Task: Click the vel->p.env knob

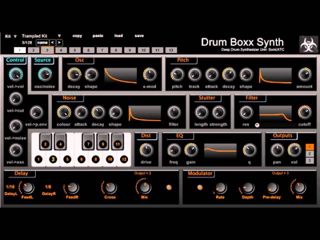Action: (x=36, y=112)
